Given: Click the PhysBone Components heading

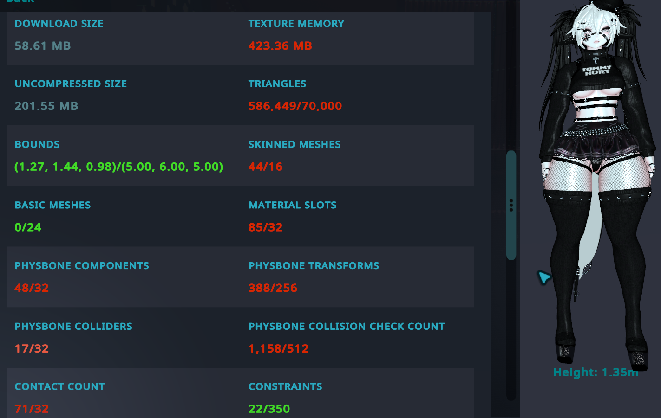Looking at the screenshot, I should click(x=82, y=266).
